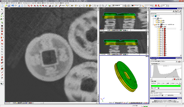Screen dimensions: 184x107
Task: Save project with the floppy disk icon
Action: coord(9,6)
